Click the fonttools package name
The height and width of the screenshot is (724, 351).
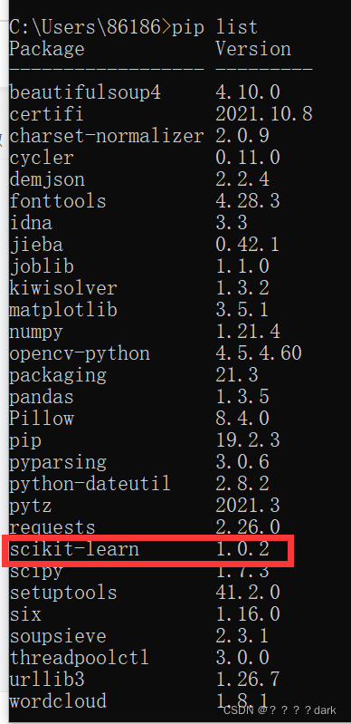pyautogui.click(x=58, y=201)
